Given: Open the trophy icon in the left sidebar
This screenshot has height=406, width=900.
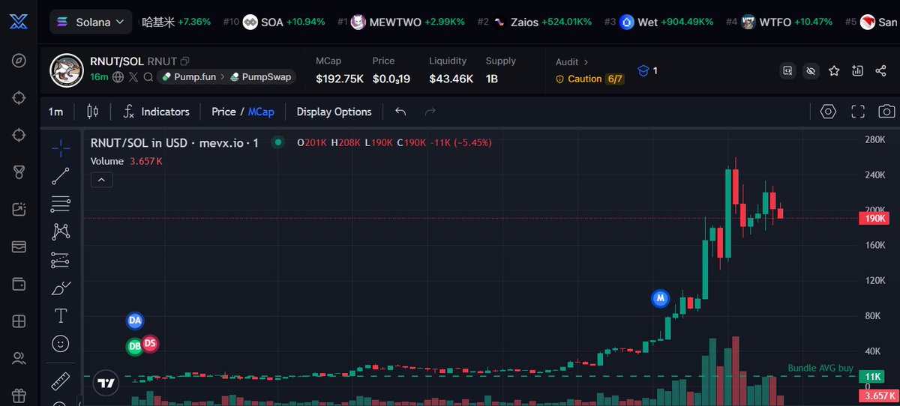Looking at the screenshot, I should coord(19,172).
